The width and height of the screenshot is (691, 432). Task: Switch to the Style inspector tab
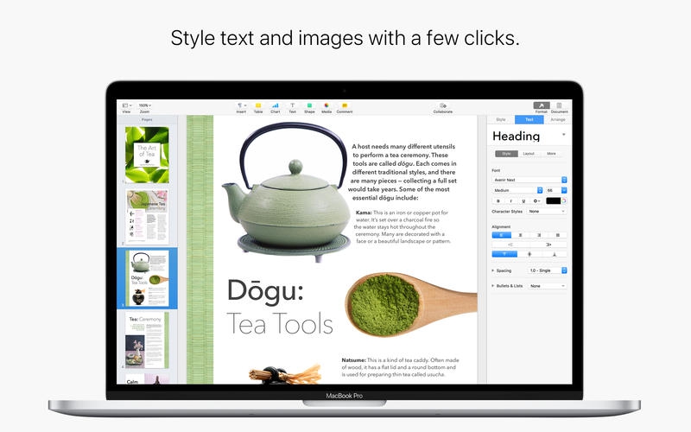click(x=501, y=119)
